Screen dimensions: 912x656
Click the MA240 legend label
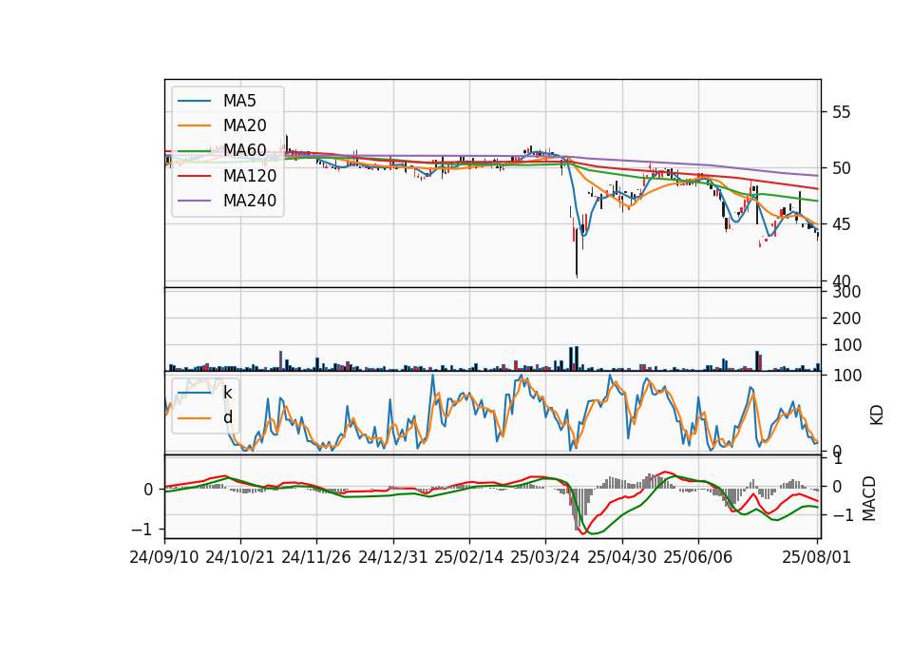pyautogui.click(x=250, y=201)
